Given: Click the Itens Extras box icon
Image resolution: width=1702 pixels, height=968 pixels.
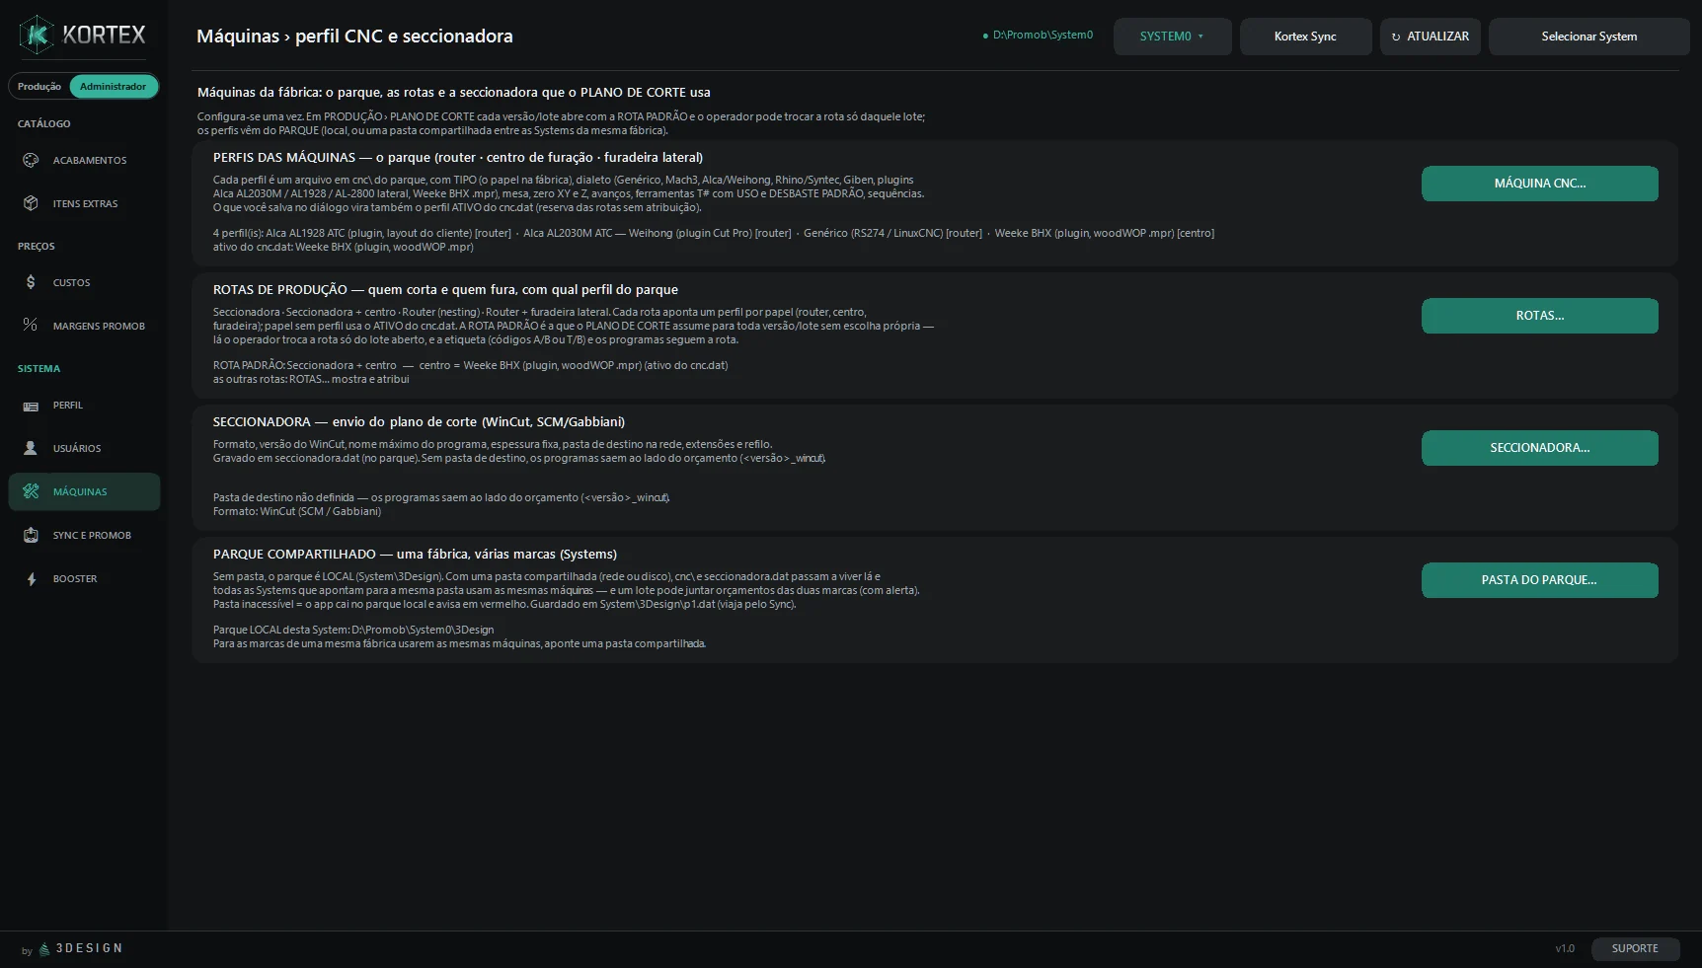Looking at the screenshot, I should tap(31, 203).
